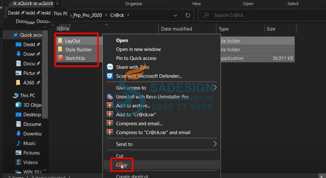The height and width of the screenshot is (178, 326).
Task: Select Create shortcut
Action: (132, 176)
